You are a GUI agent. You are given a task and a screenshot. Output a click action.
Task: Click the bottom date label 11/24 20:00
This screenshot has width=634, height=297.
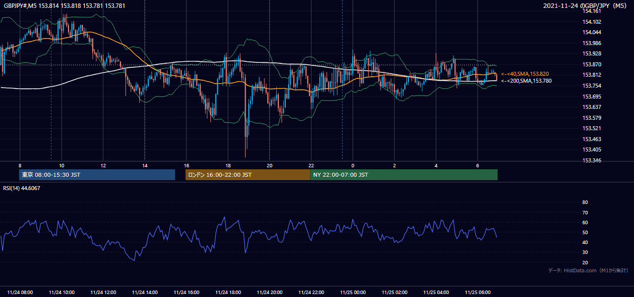point(269,292)
